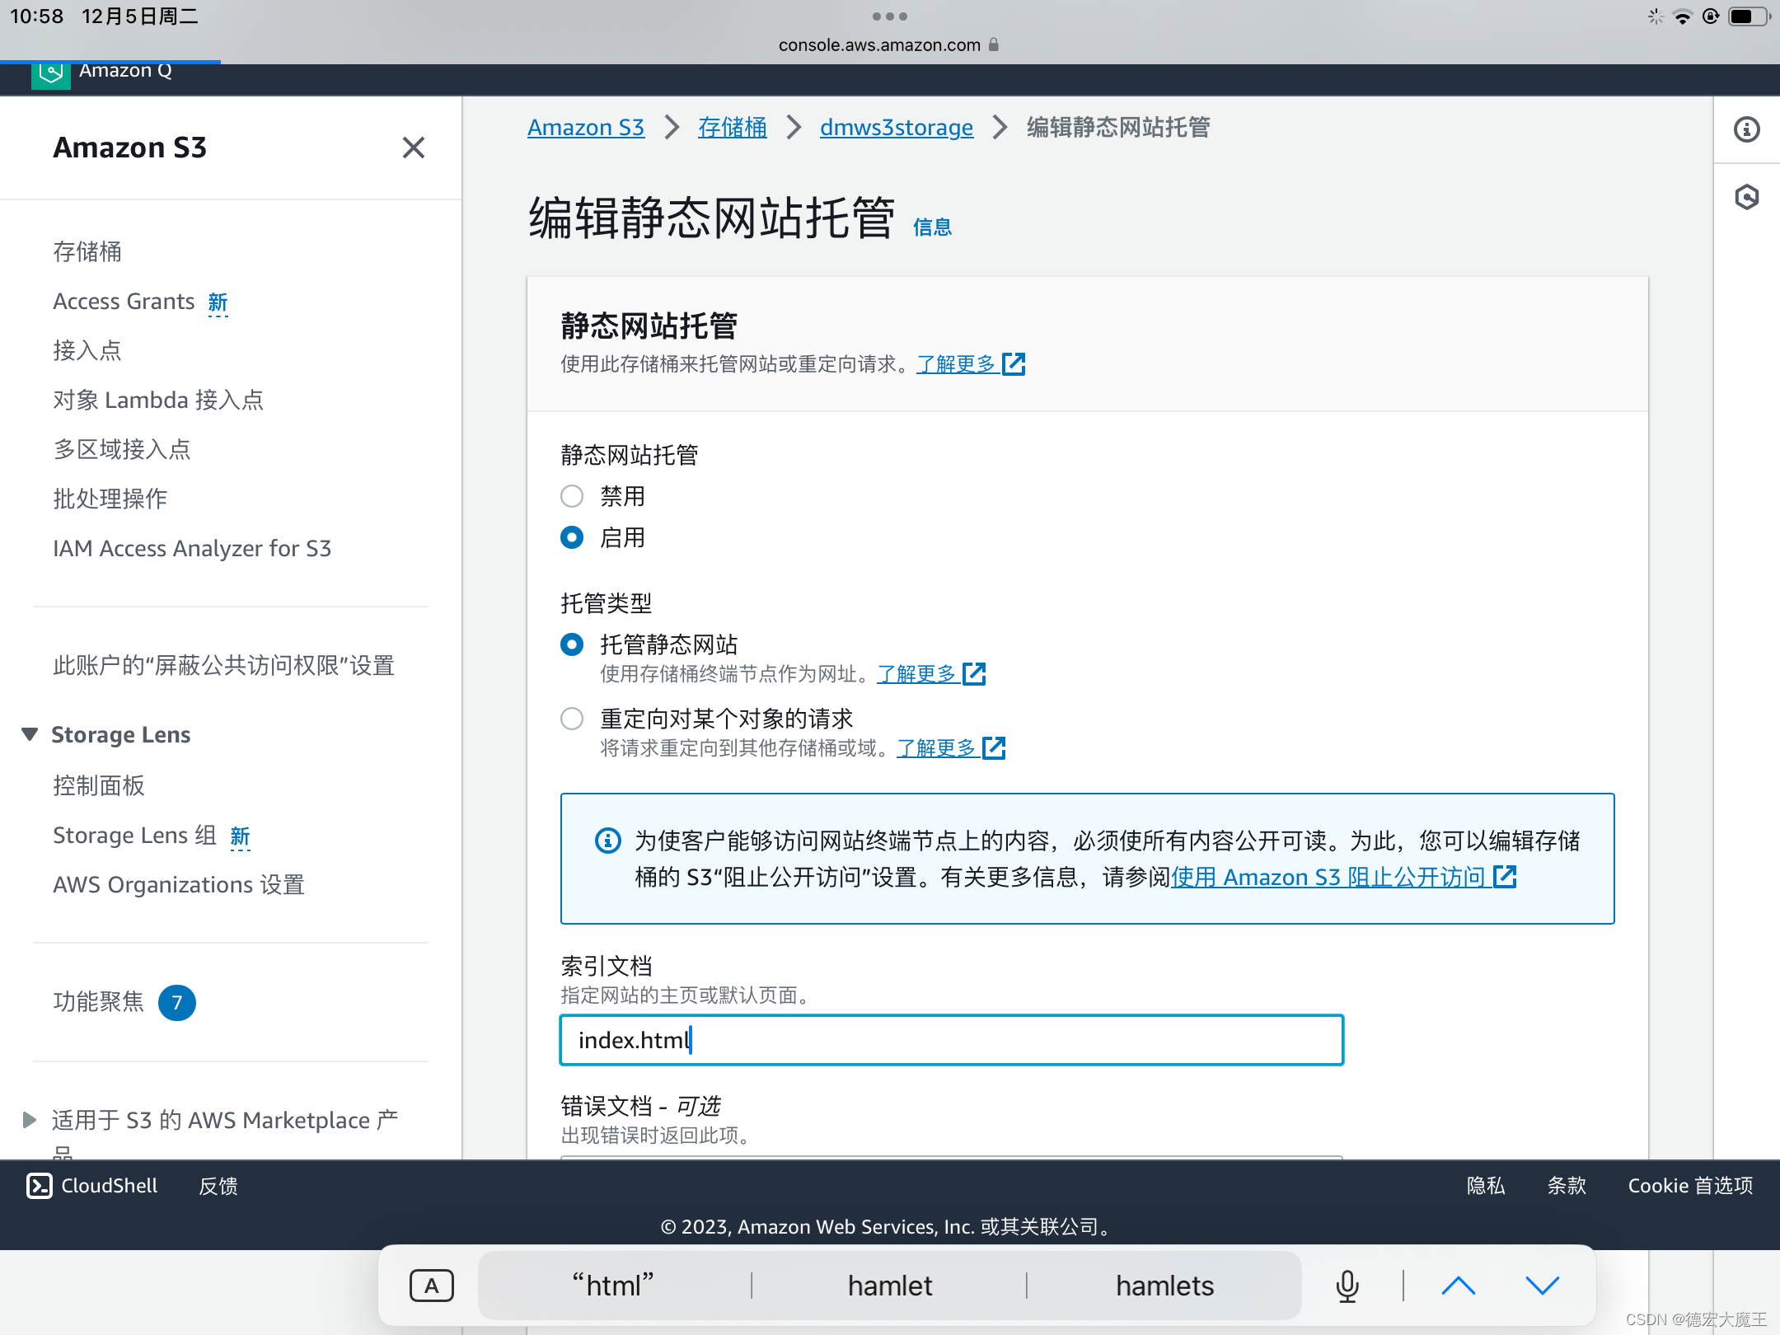Open 了解更多 link under 托管静态网站
The width and height of the screenshot is (1780, 1335).
931,674
